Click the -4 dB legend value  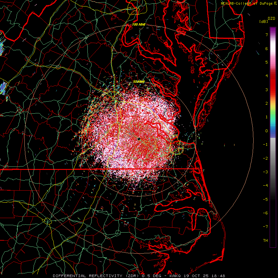tap(265, 186)
